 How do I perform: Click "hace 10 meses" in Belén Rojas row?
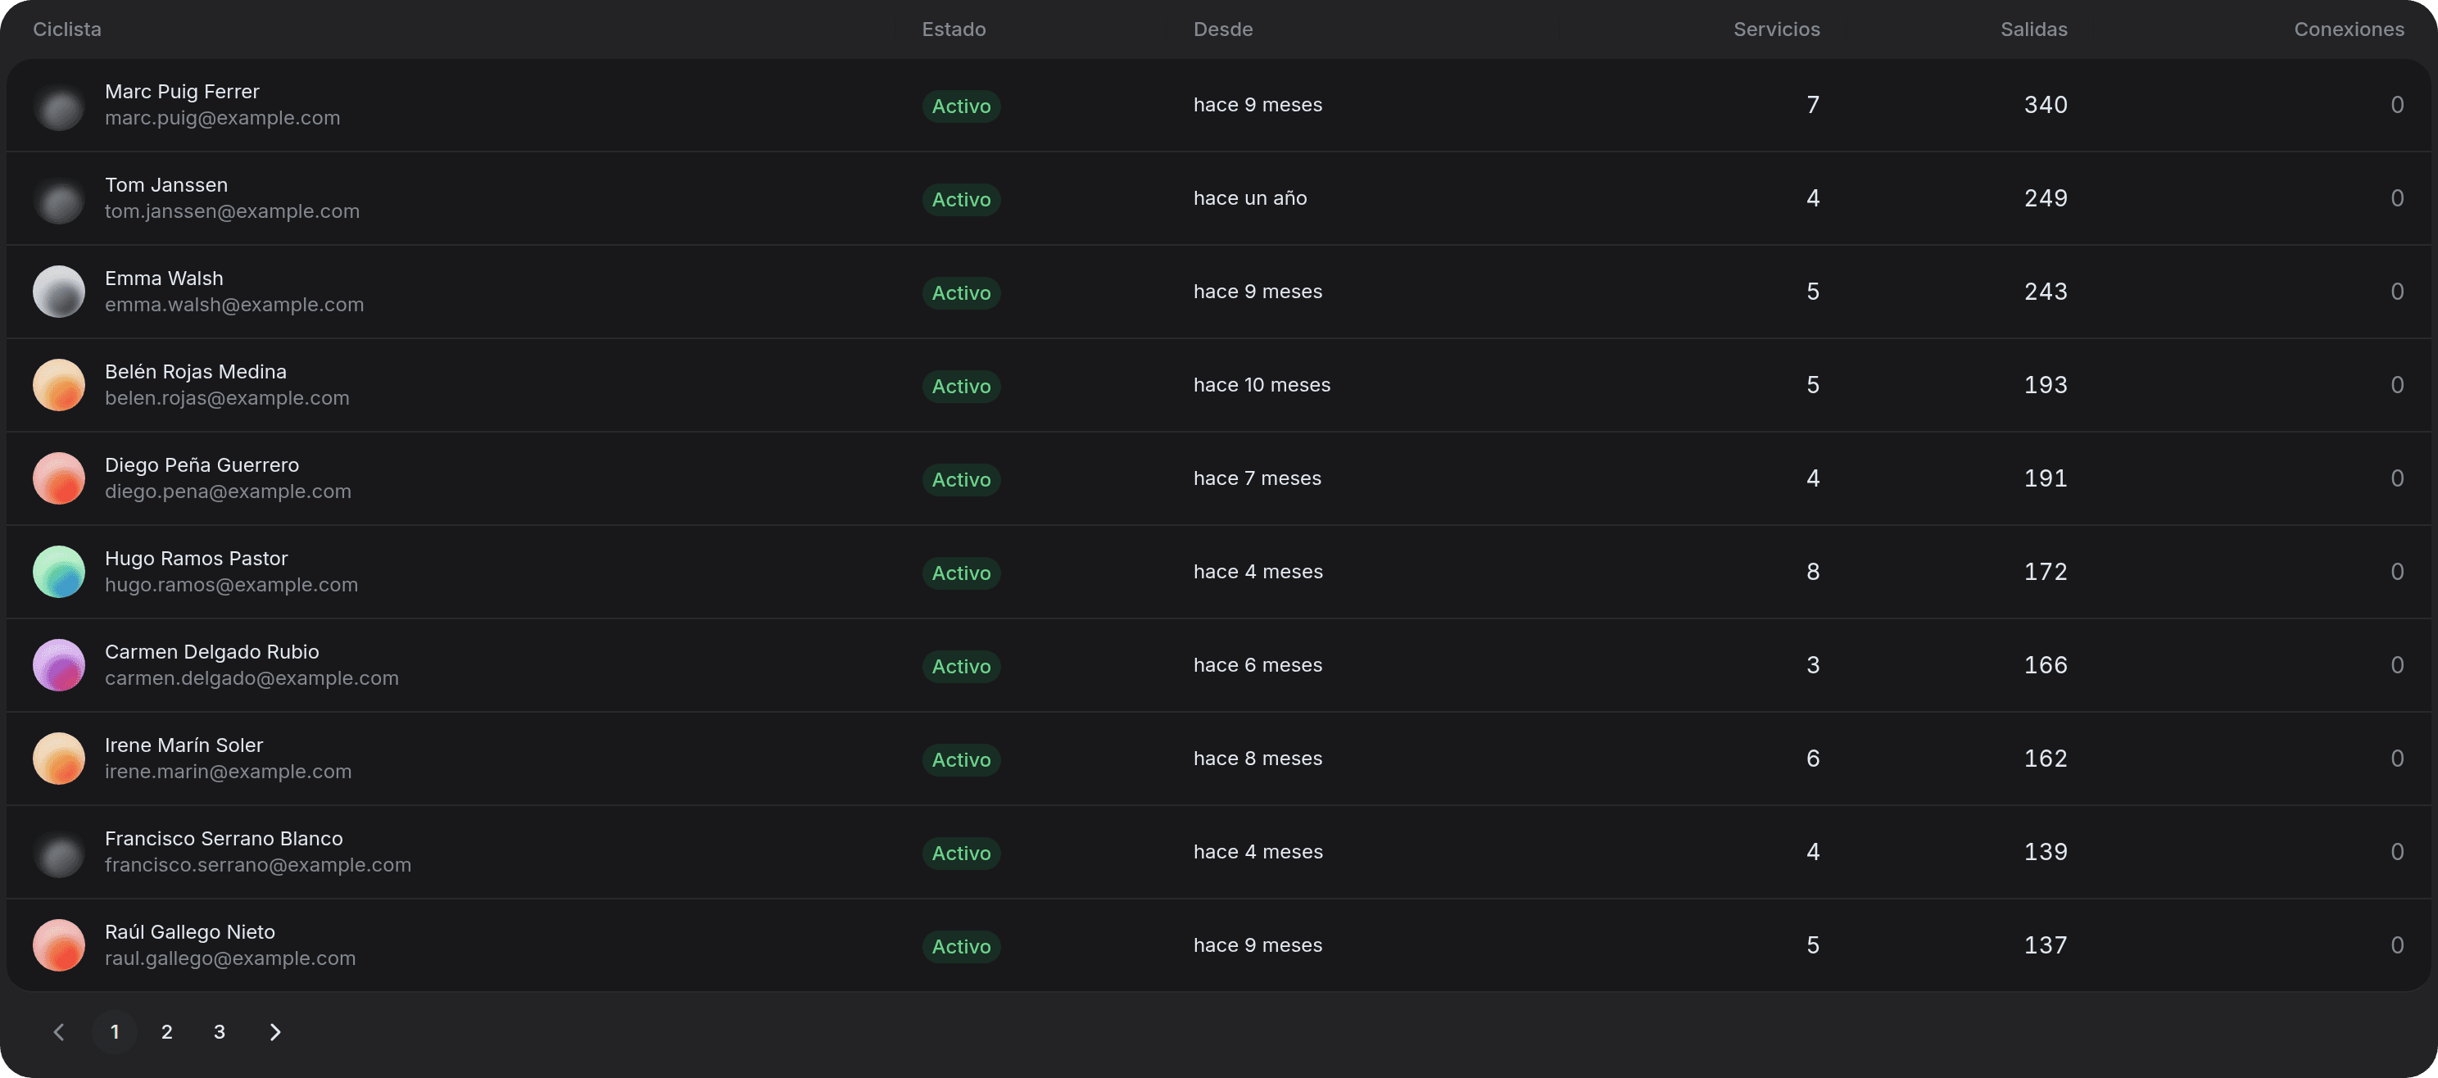pos(1262,385)
